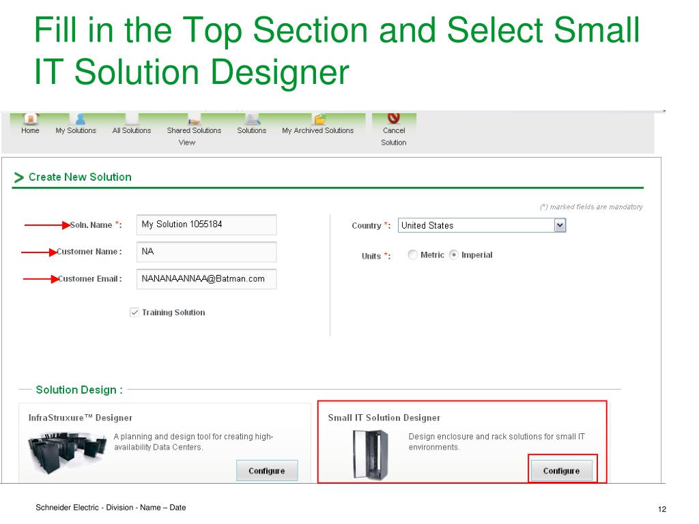Click Configure for InfraStruxure Designer
699x524 pixels.
pos(267,471)
